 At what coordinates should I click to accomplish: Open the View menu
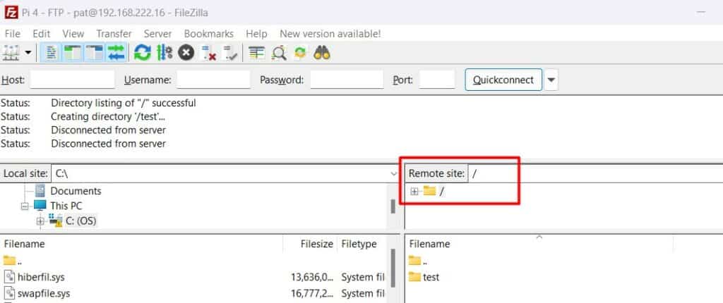click(73, 34)
